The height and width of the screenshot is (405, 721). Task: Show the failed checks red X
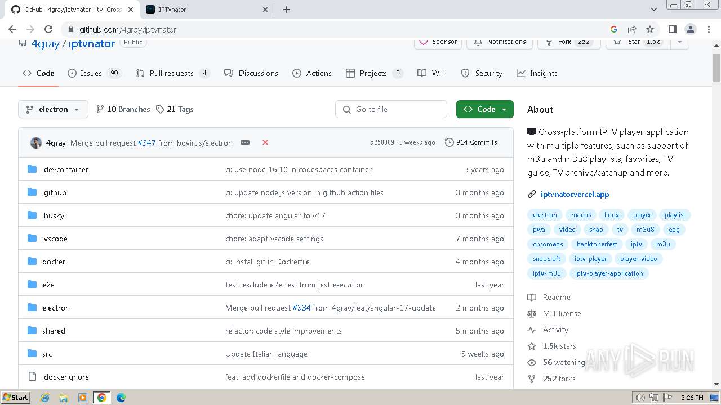(x=265, y=142)
